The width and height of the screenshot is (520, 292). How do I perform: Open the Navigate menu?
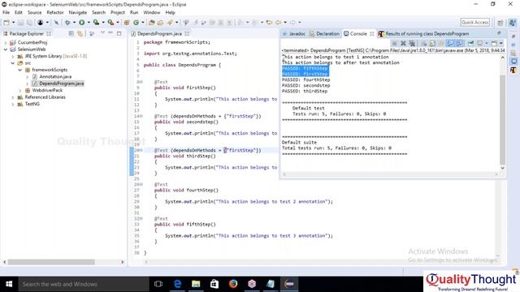pyautogui.click(x=78, y=12)
